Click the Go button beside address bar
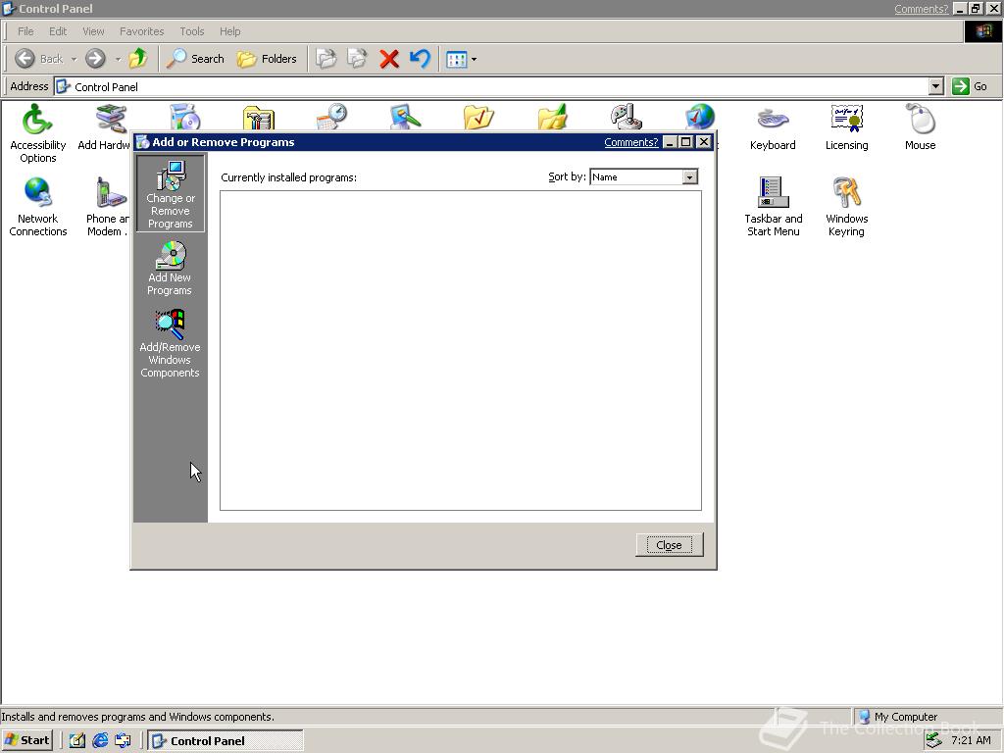 click(x=970, y=86)
